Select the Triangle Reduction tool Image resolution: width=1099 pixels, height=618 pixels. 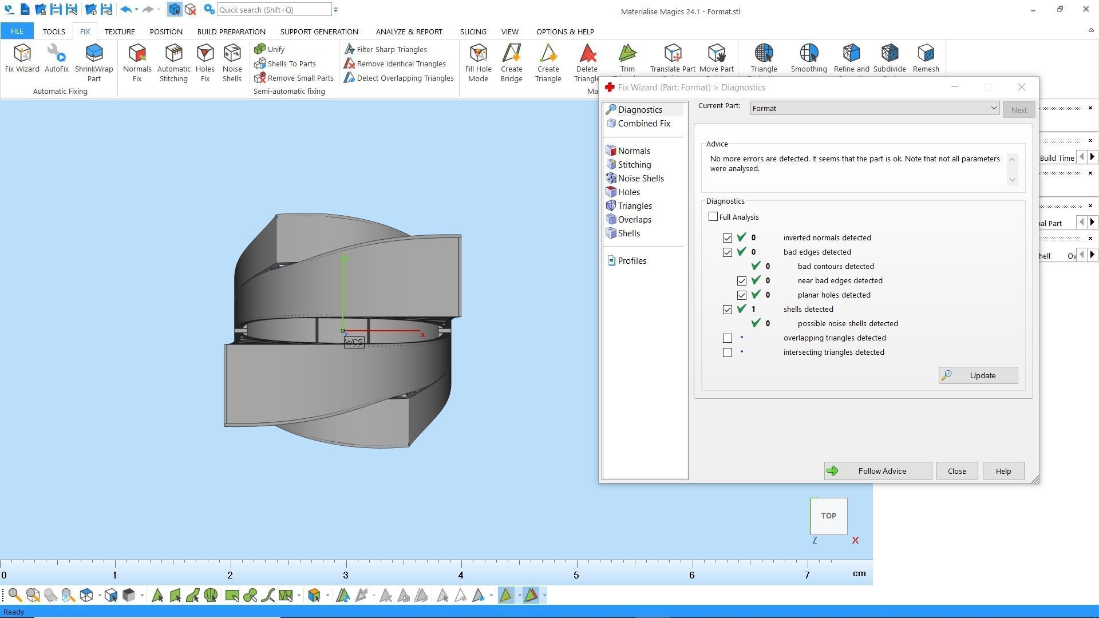[x=764, y=59]
